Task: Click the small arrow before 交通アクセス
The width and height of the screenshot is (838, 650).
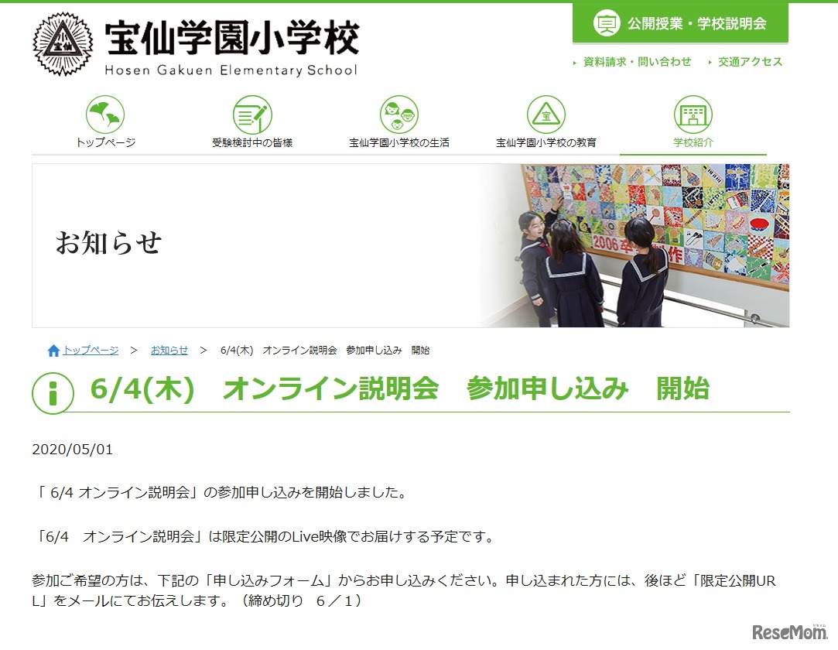Action: pos(710,63)
